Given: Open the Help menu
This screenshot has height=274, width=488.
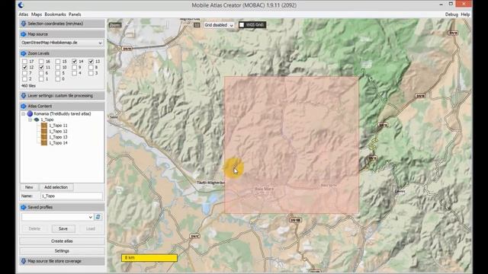Looking at the screenshot, I should (465, 14).
